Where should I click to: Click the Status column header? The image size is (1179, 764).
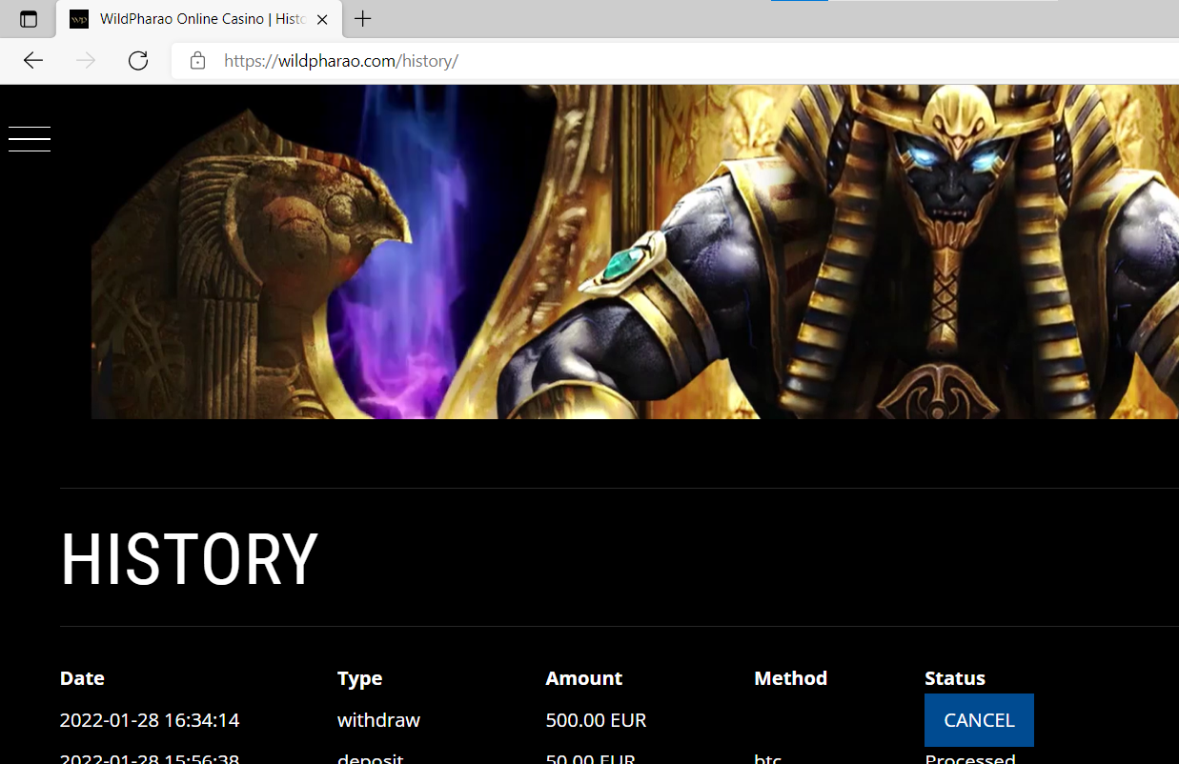click(954, 678)
